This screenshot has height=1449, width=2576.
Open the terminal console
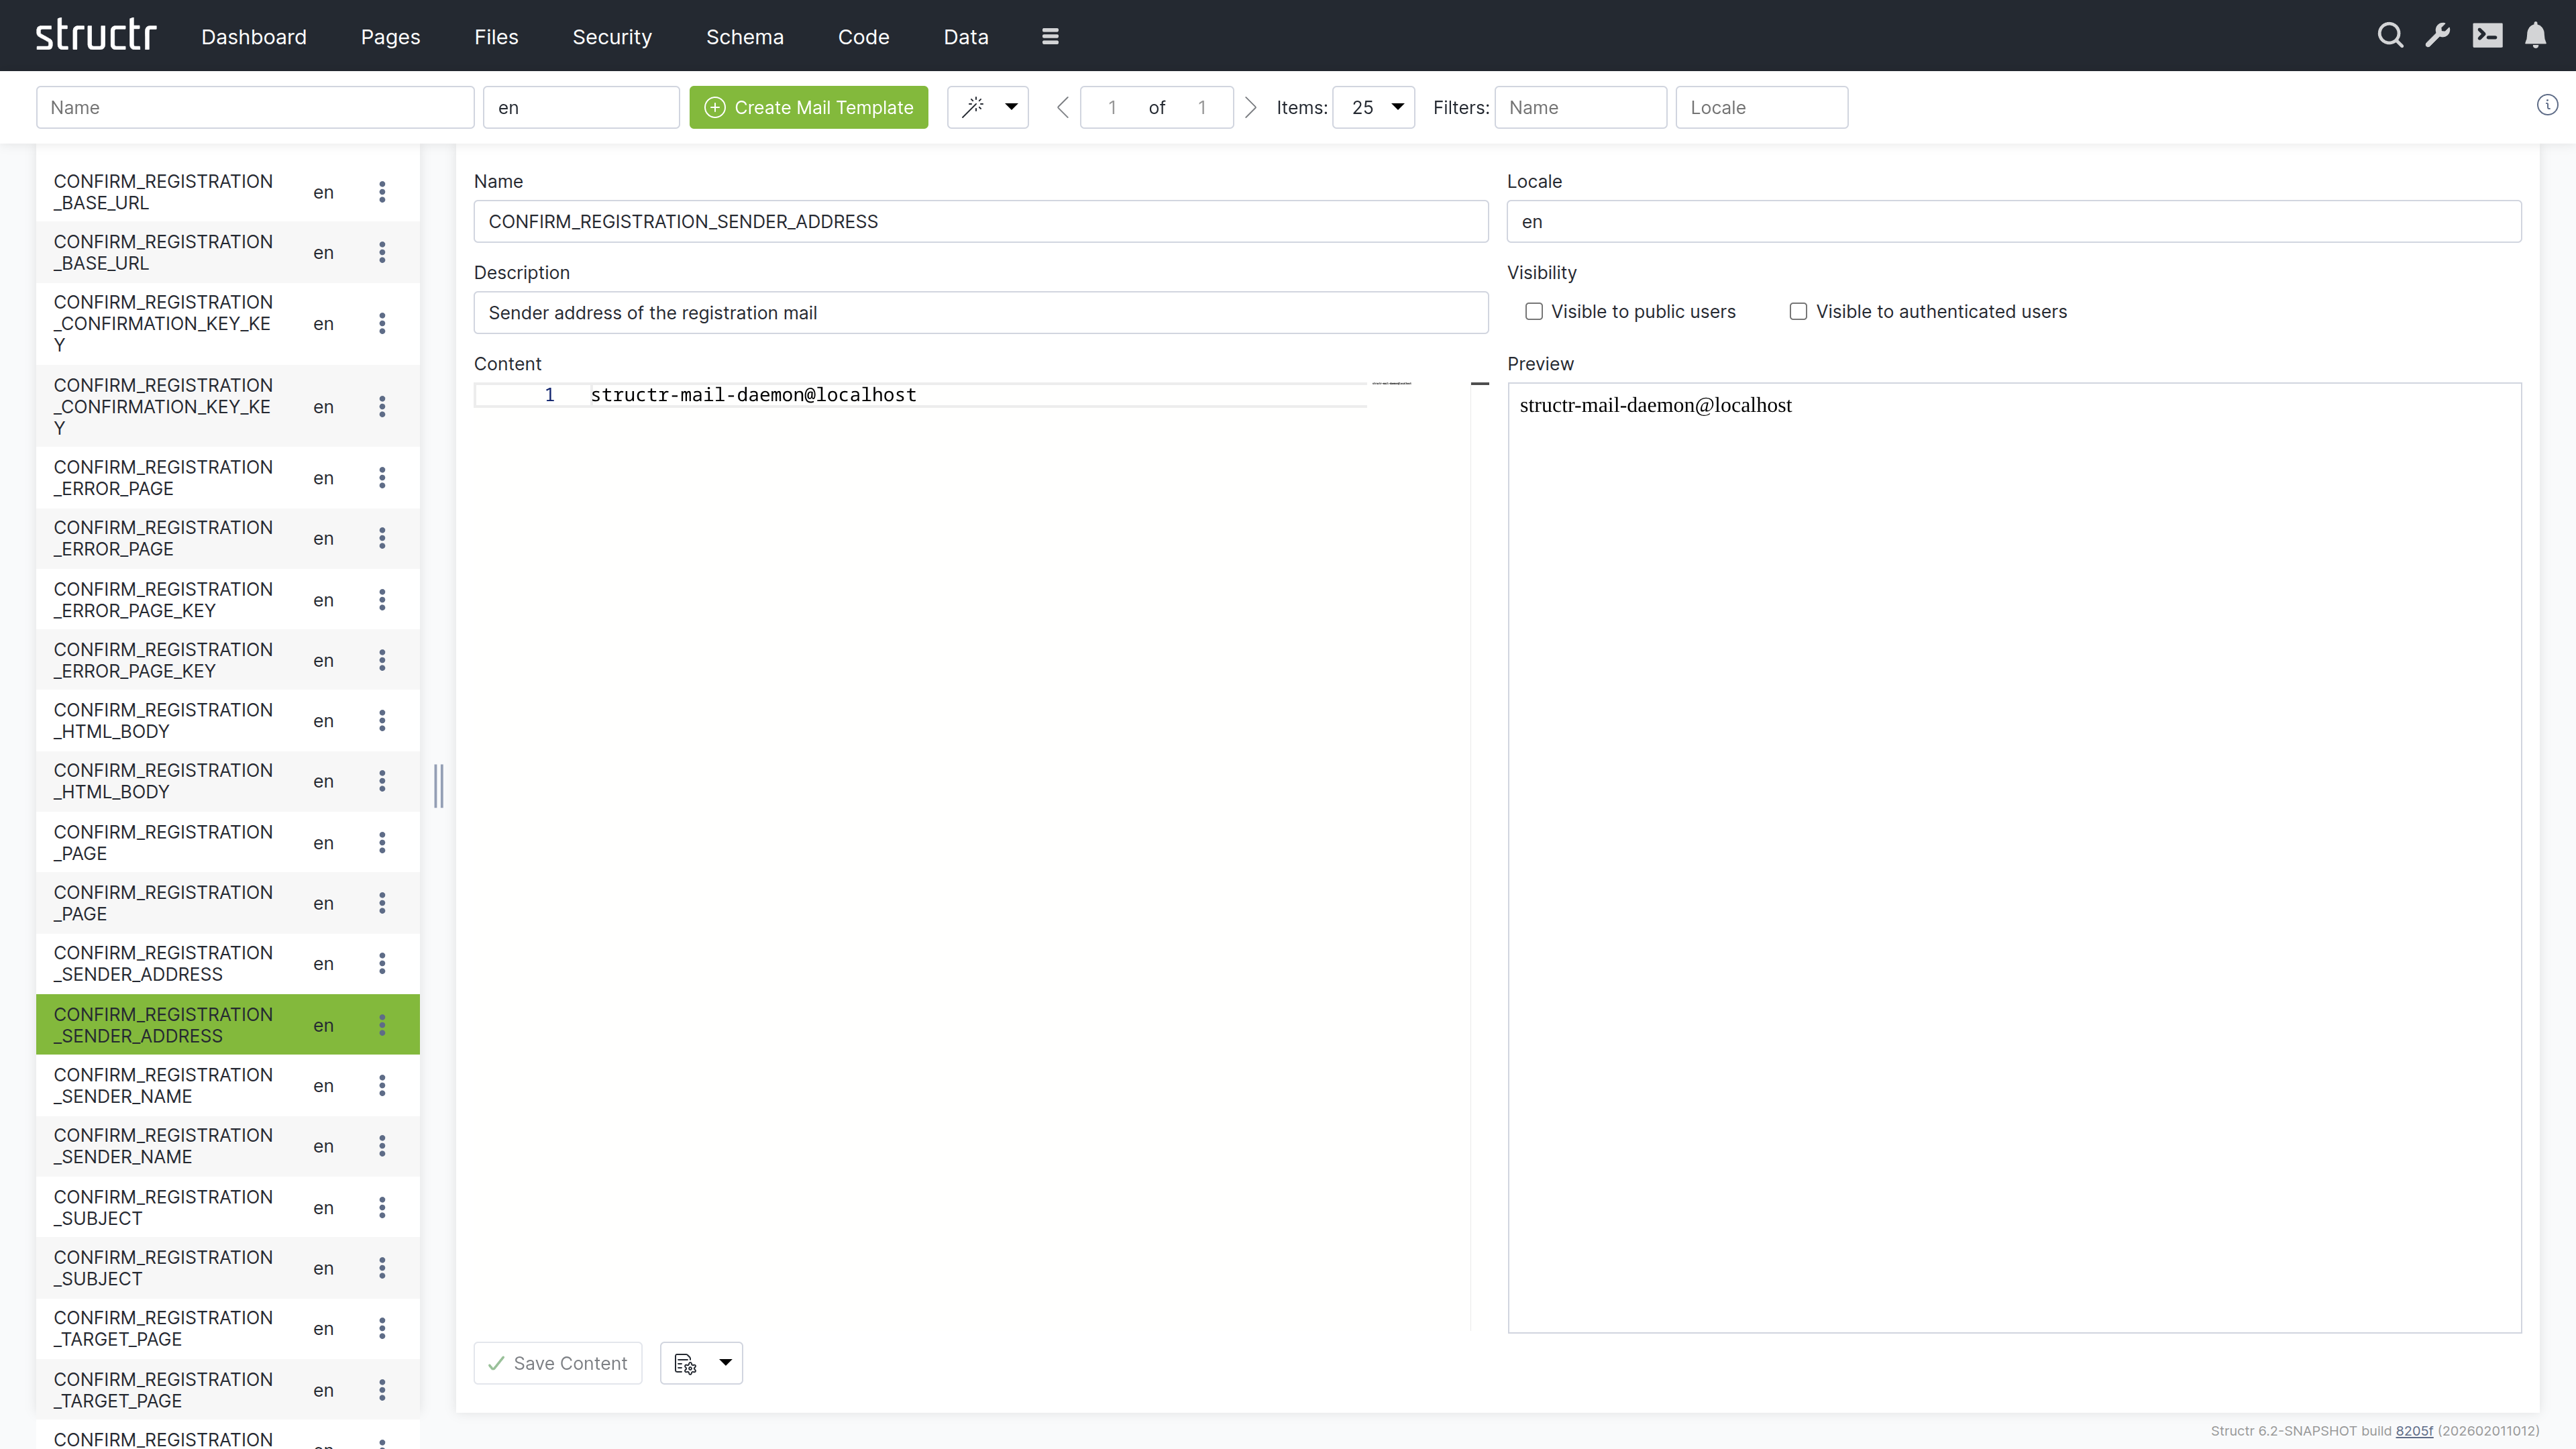click(2488, 35)
